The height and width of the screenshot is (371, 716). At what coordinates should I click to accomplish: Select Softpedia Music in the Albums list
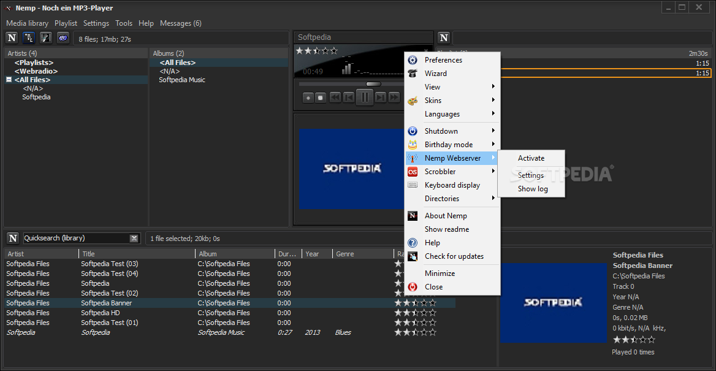coord(182,80)
